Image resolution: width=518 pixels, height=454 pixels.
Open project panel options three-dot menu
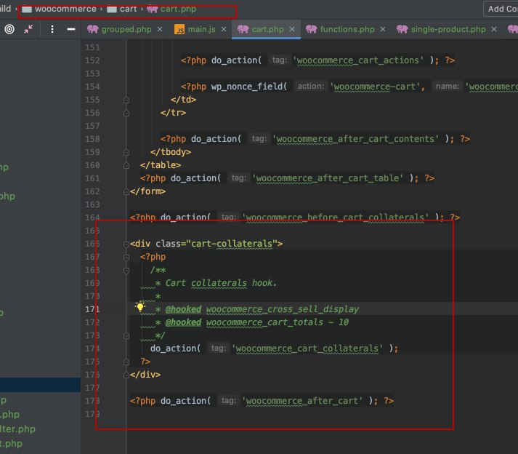click(x=52, y=29)
